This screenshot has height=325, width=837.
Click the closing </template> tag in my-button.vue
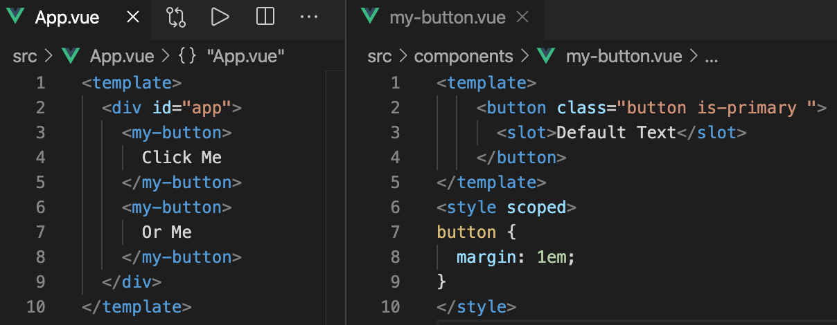491,183
